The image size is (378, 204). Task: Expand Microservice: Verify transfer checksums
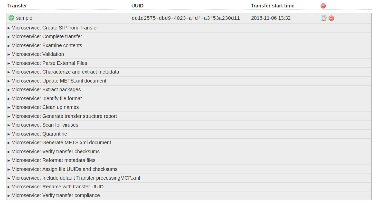55,151
